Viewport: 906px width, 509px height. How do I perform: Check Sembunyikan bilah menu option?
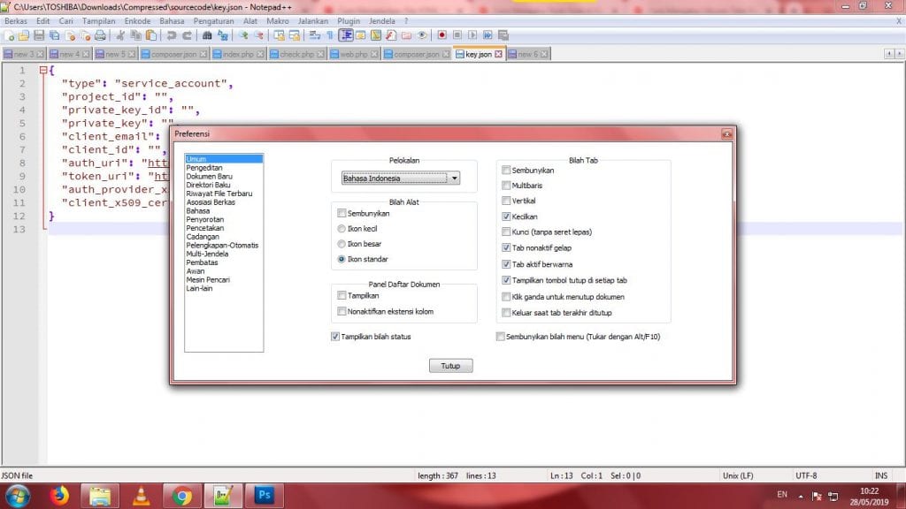(501, 337)
